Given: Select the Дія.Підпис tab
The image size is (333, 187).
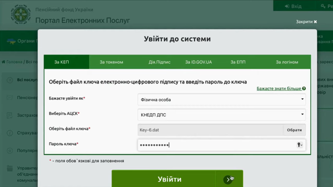Looking at the screenshot, I should coord(159,62).
